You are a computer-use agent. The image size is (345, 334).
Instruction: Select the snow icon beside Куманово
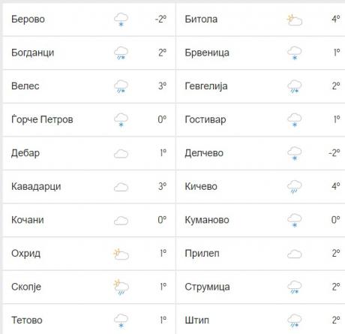(295, 221)
